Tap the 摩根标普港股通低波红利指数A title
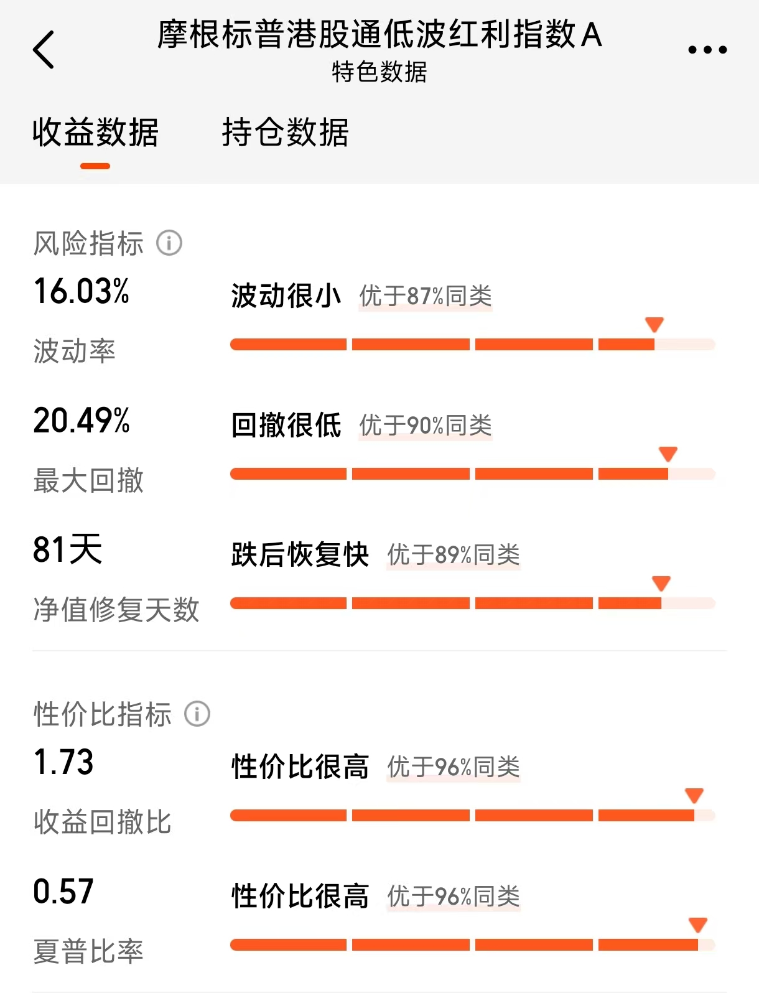 tap(379, 34)
